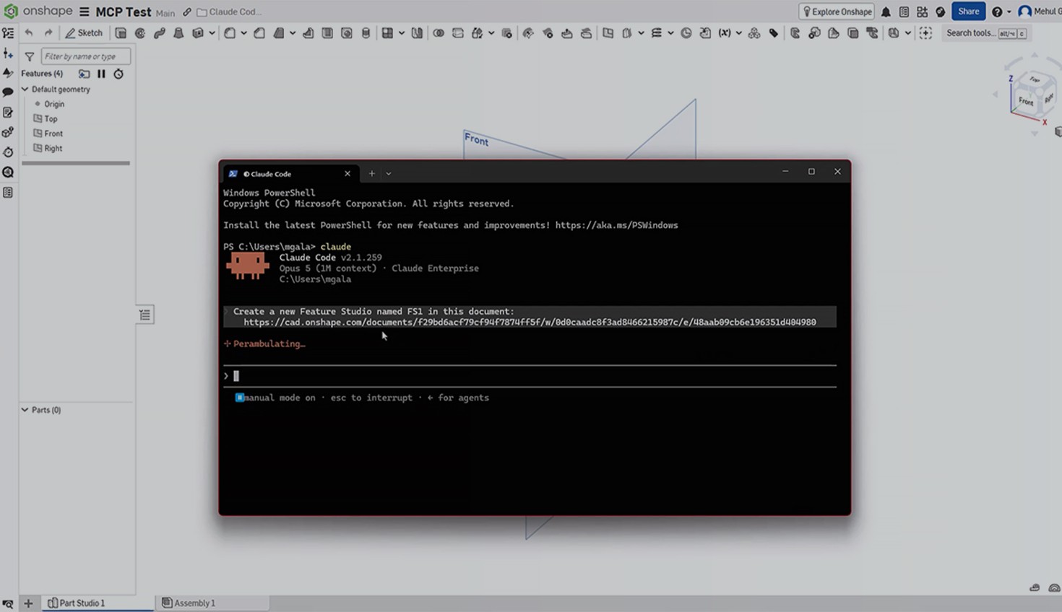Select the Loft tool icon
Image resolution: width=1062 pixels, height=612 pixels.
[x=178, y=33]
